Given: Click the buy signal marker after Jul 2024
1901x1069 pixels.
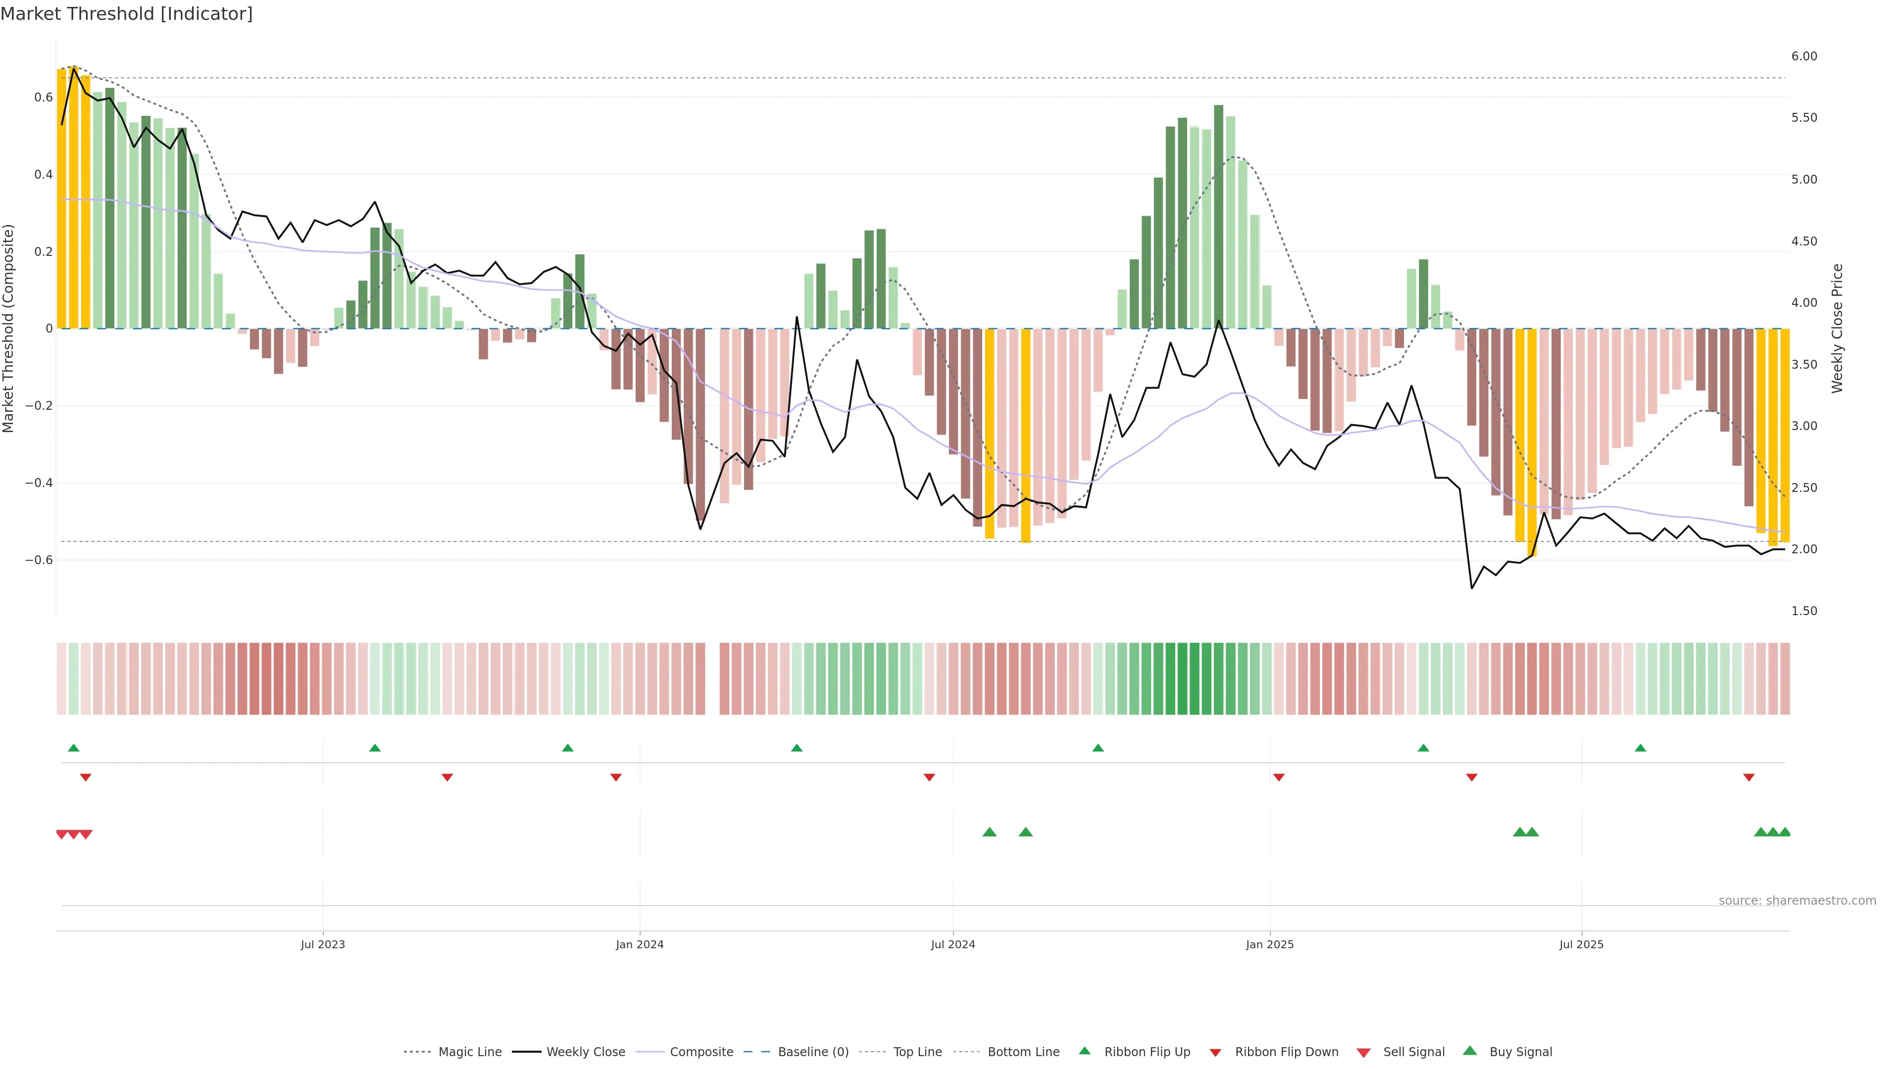Looking at the screenshot, I should (x=990, y=832).
